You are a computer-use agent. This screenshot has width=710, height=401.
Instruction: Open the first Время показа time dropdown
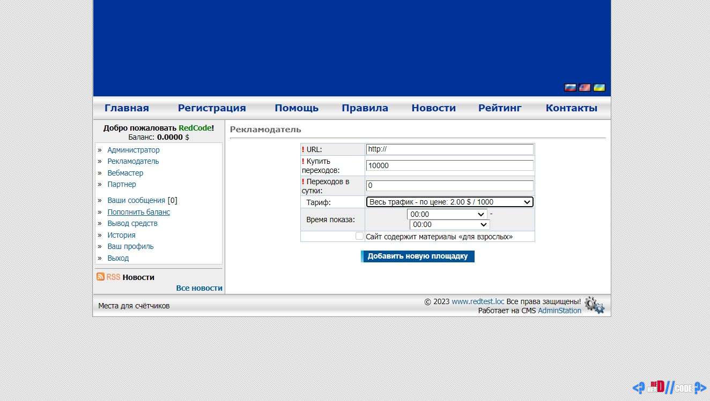coord(447,214)
